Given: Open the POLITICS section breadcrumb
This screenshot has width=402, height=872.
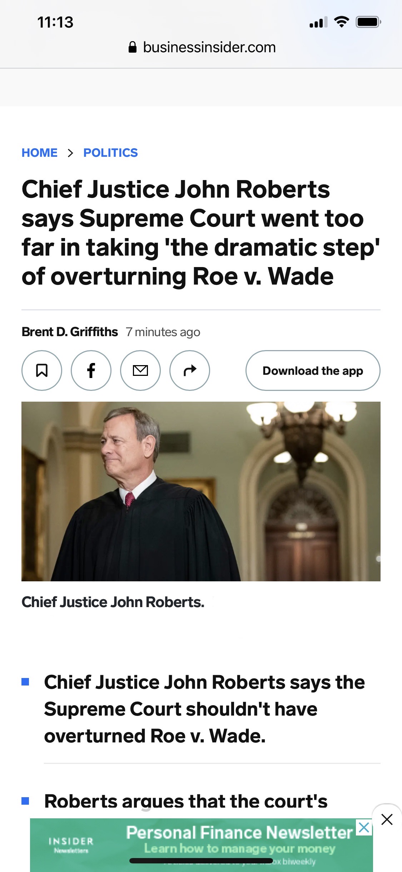Looking at the screenshot, I should pyautogui.click(x=110, y=153).
